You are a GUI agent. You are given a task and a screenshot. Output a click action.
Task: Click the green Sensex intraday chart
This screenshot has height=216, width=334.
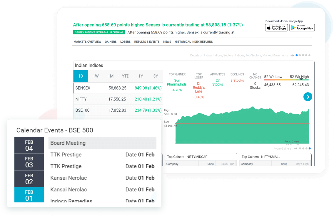tap(242, 125)
